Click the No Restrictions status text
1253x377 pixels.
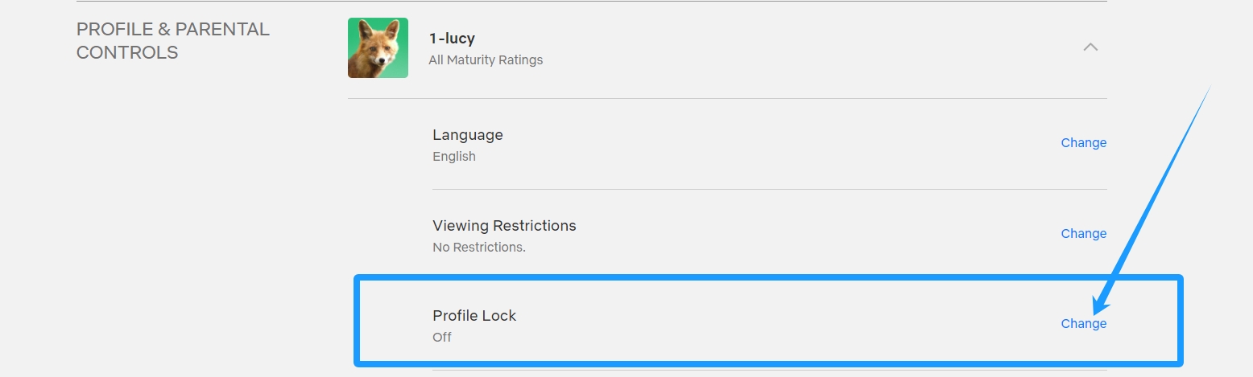479,247
